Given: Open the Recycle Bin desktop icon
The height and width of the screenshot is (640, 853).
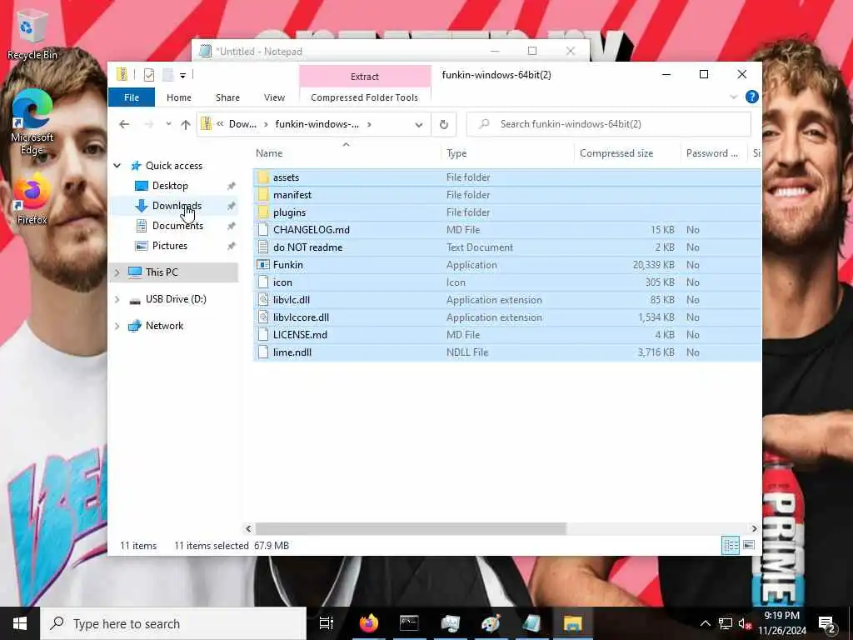Looking at the screenshot, I should [x=31, y=35].
